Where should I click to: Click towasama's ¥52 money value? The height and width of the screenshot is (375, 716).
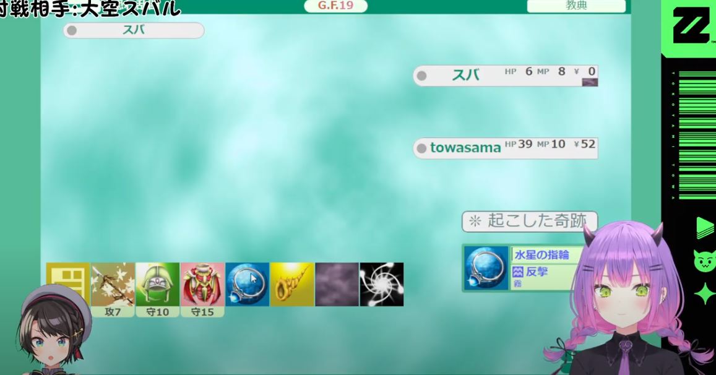[x=584, y=144]
